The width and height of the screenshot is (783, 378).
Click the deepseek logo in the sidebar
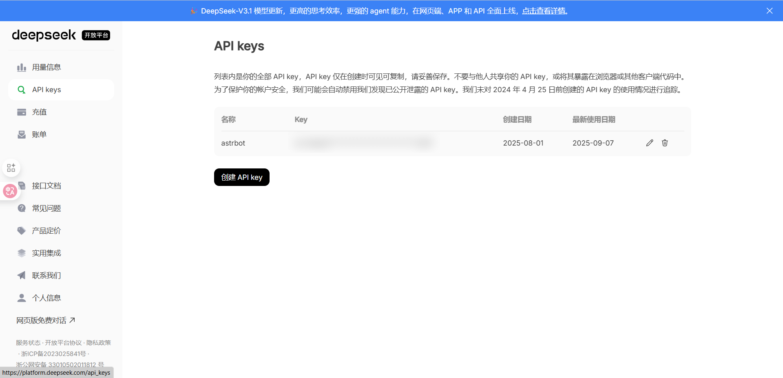pyautogui.click(x=44, y=35)
